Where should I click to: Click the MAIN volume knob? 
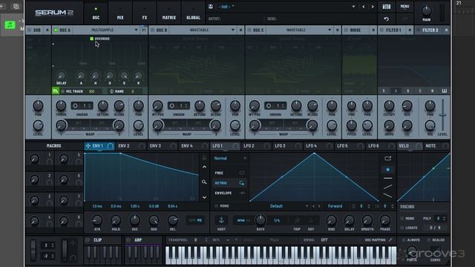tap(426, 11)
